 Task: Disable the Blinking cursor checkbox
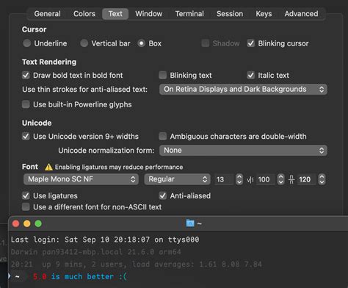point(251,43)
